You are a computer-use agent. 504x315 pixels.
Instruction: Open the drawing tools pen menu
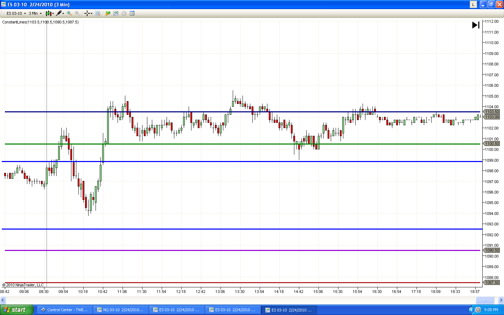[60, 13]
